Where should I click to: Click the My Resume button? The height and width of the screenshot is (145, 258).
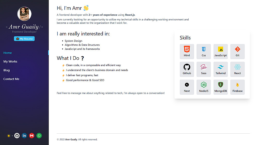[24, 39]
